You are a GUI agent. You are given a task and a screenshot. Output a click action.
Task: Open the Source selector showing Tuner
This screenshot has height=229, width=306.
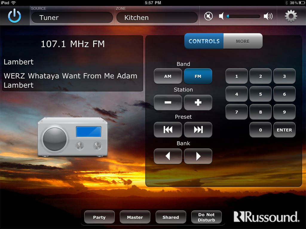pos(72,18)
